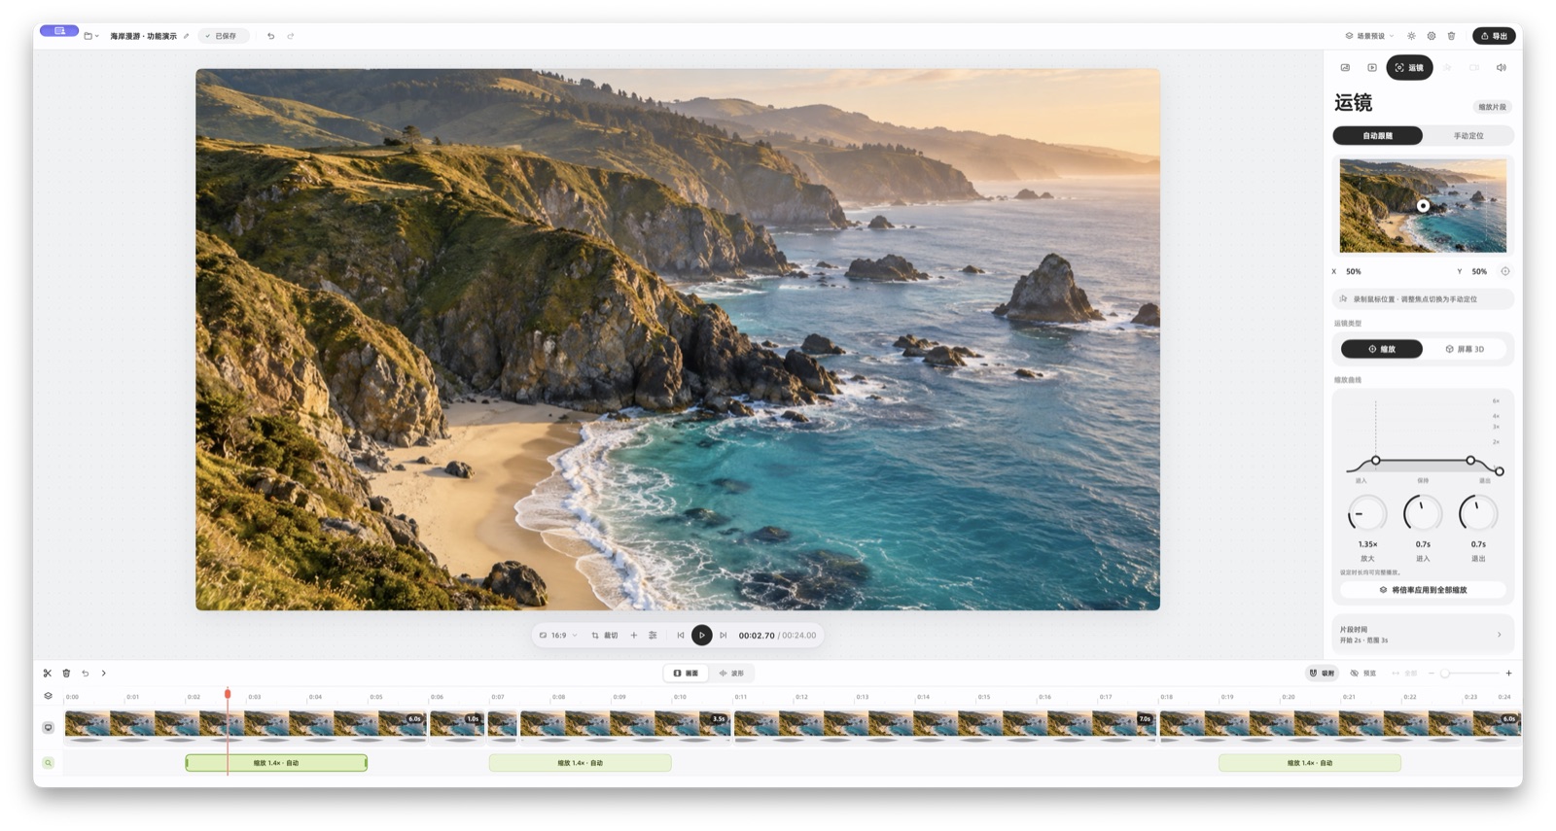Expand the 片段时间 section
This screenshot has width=1556, height=831.
pos(1422,635)
